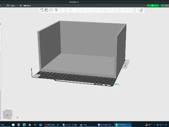
Task: Click the Arrange all objects icon
Action: (56, 10)
